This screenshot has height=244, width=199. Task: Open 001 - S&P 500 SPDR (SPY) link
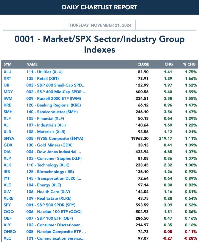(x=51, y=205)
